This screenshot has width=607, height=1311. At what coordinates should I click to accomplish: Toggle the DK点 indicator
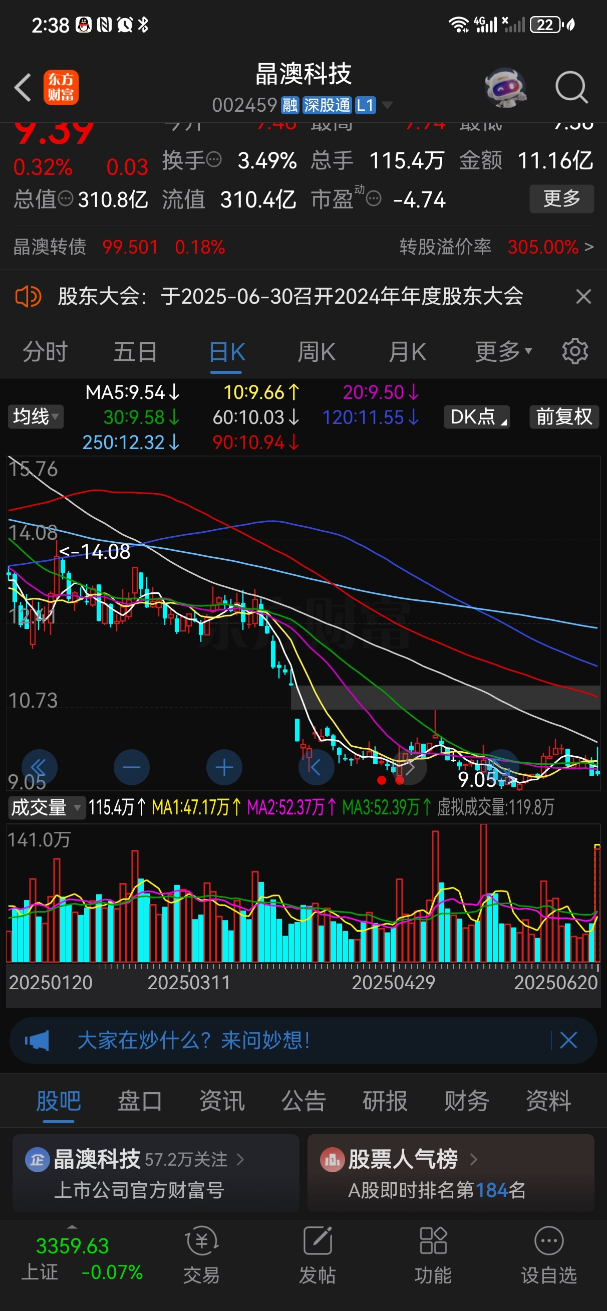point(477,417)
